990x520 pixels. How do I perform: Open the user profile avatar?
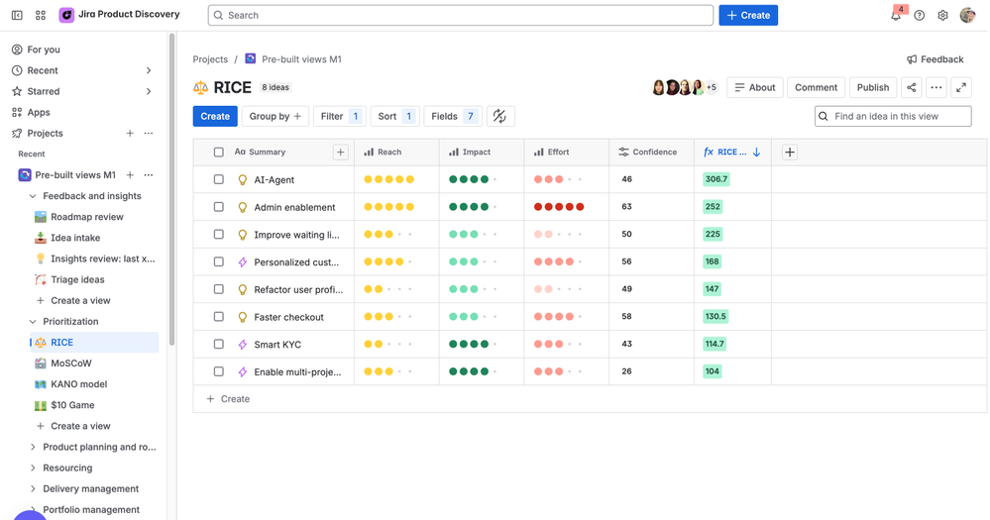(x=967, y=15)
